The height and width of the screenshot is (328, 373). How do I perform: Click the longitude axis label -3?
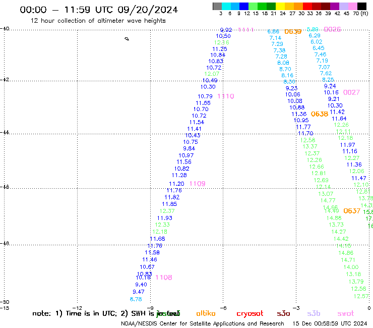pyautogui.click(x=296, y=308)
